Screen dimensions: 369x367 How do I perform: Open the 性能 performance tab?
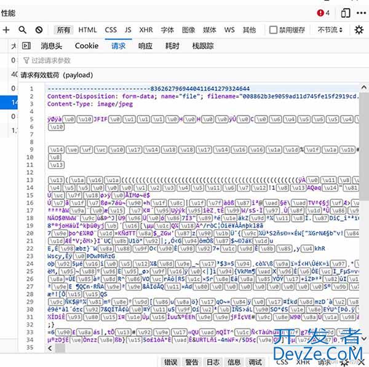click(x=8, y=13)
